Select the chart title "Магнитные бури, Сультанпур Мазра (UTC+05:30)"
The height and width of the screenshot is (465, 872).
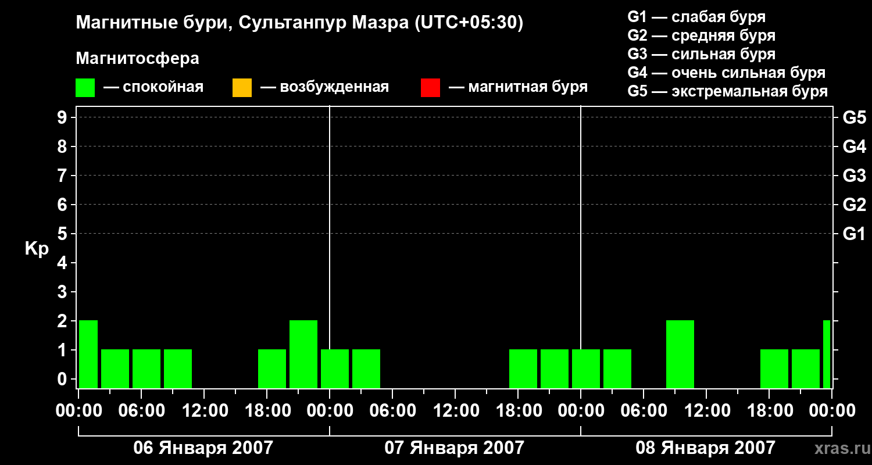point(300,23)
